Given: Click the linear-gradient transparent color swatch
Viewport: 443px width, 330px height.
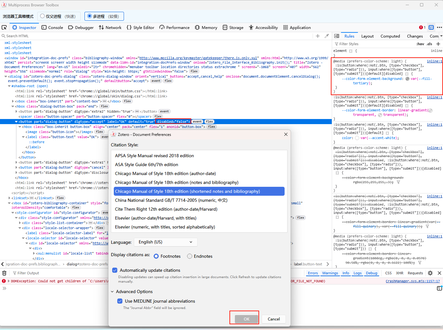Looking at the screenshot, I should point(430,110).
